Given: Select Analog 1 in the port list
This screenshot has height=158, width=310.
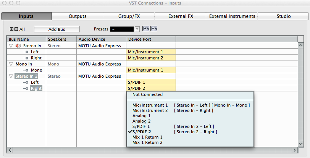Looking at the screenshot, I should (142, 116).
